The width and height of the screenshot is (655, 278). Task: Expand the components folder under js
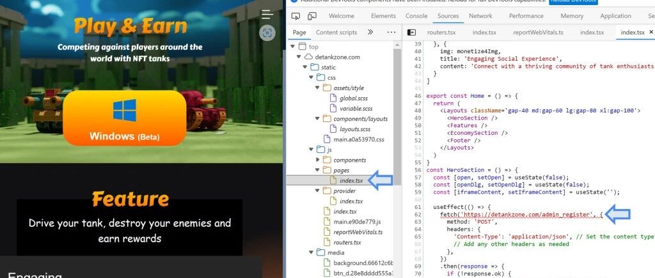tap(317, 160)
